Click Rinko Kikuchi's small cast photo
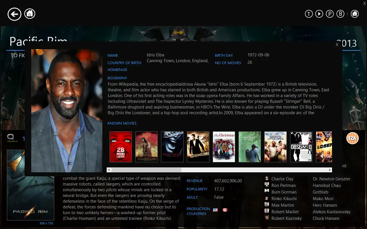Viewport: 367px width, 229px height. tap(267, 198)
